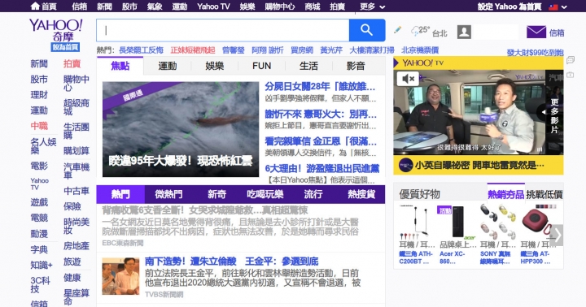Select 熱銷夯品 shopping tab
Image resolution: width=586 pixels, height=307 pixels.
tap(505, 194)
